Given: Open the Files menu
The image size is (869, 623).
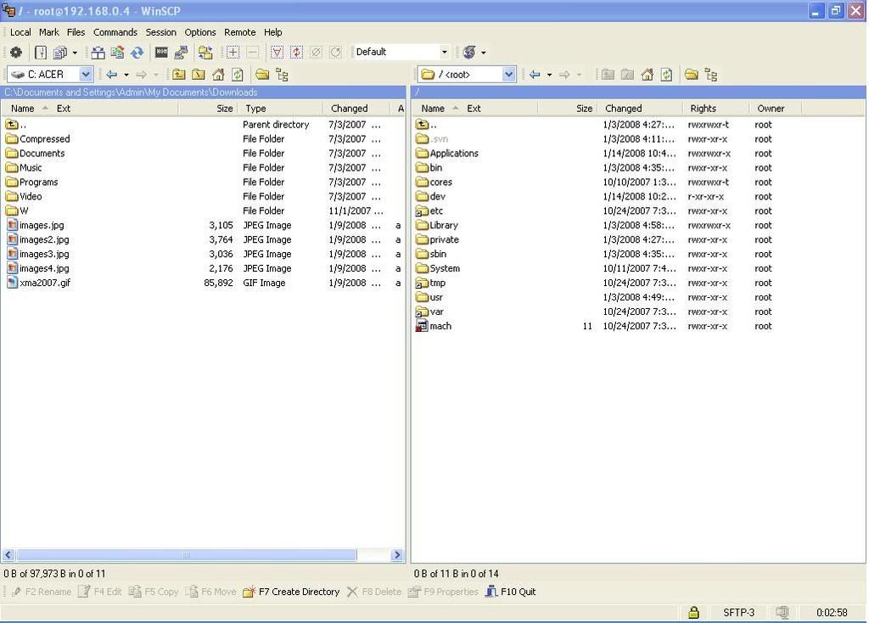Looking at the screenshot, I should [76, 32].
